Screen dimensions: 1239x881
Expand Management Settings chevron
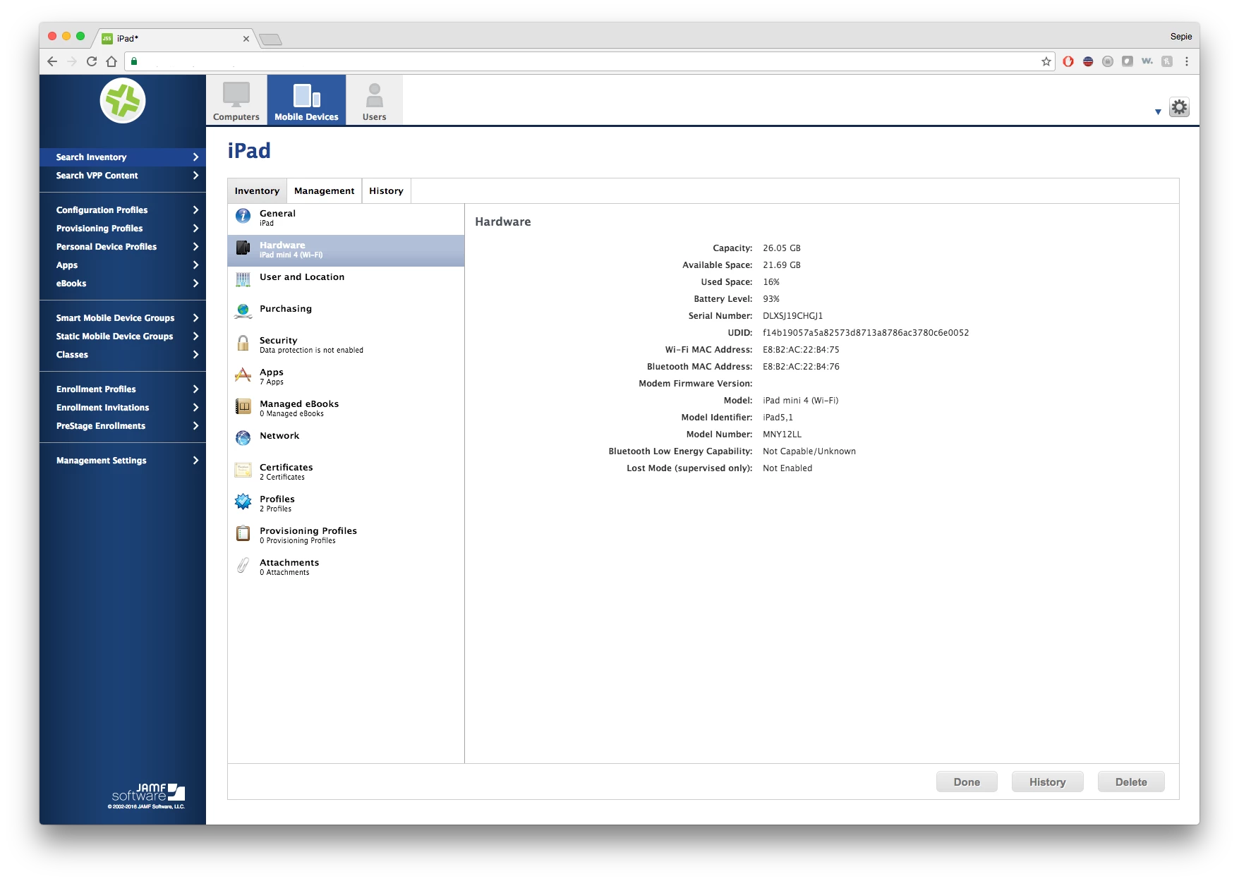[x=195, y=461]
